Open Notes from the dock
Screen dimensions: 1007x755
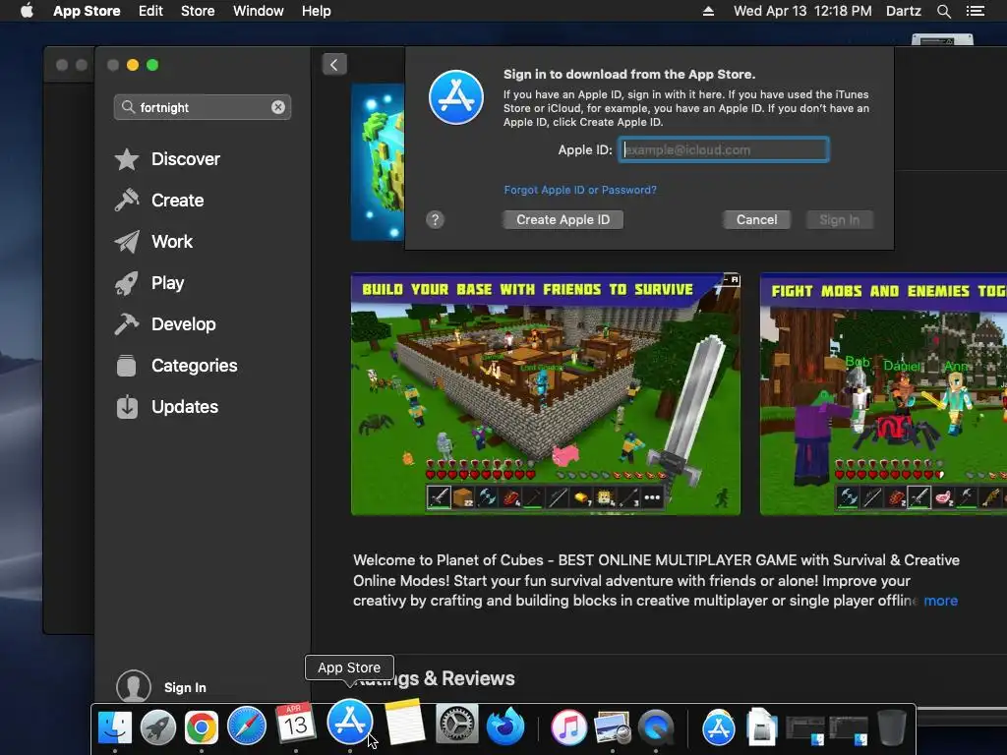[x=404, y=723]
